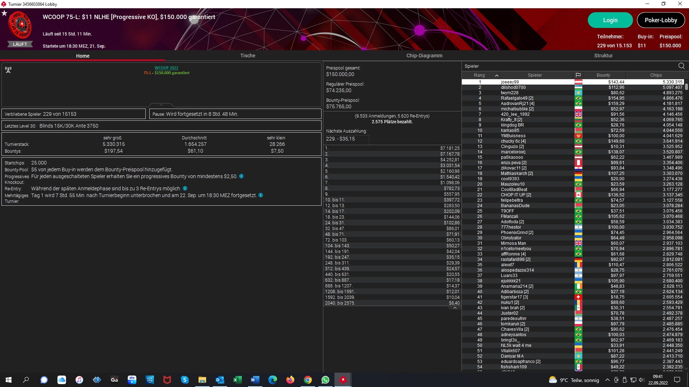Open the Chip-Diagramm tab
Image resolution: width=689 pixels, height=387 pixels.
click(425, 56)
